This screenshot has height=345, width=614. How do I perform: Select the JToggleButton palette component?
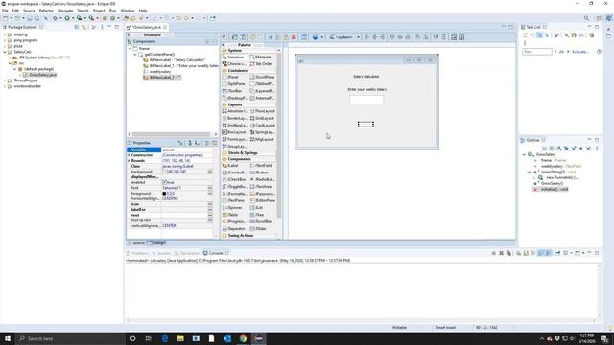(x=234, y=187)
